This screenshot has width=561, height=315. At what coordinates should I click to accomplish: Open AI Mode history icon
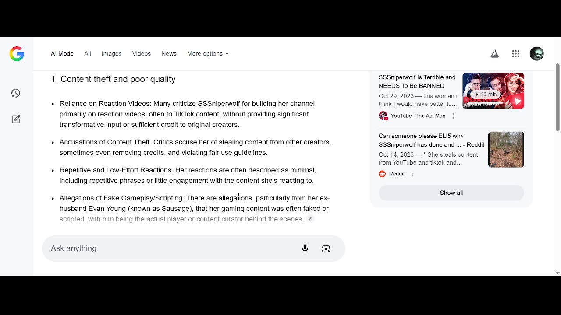point(16,93)
